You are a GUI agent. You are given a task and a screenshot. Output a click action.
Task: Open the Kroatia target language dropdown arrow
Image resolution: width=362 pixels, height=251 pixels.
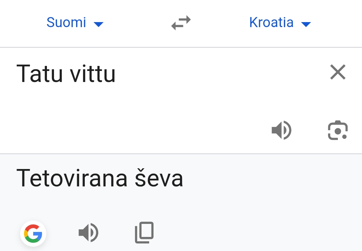pos(306,24)
